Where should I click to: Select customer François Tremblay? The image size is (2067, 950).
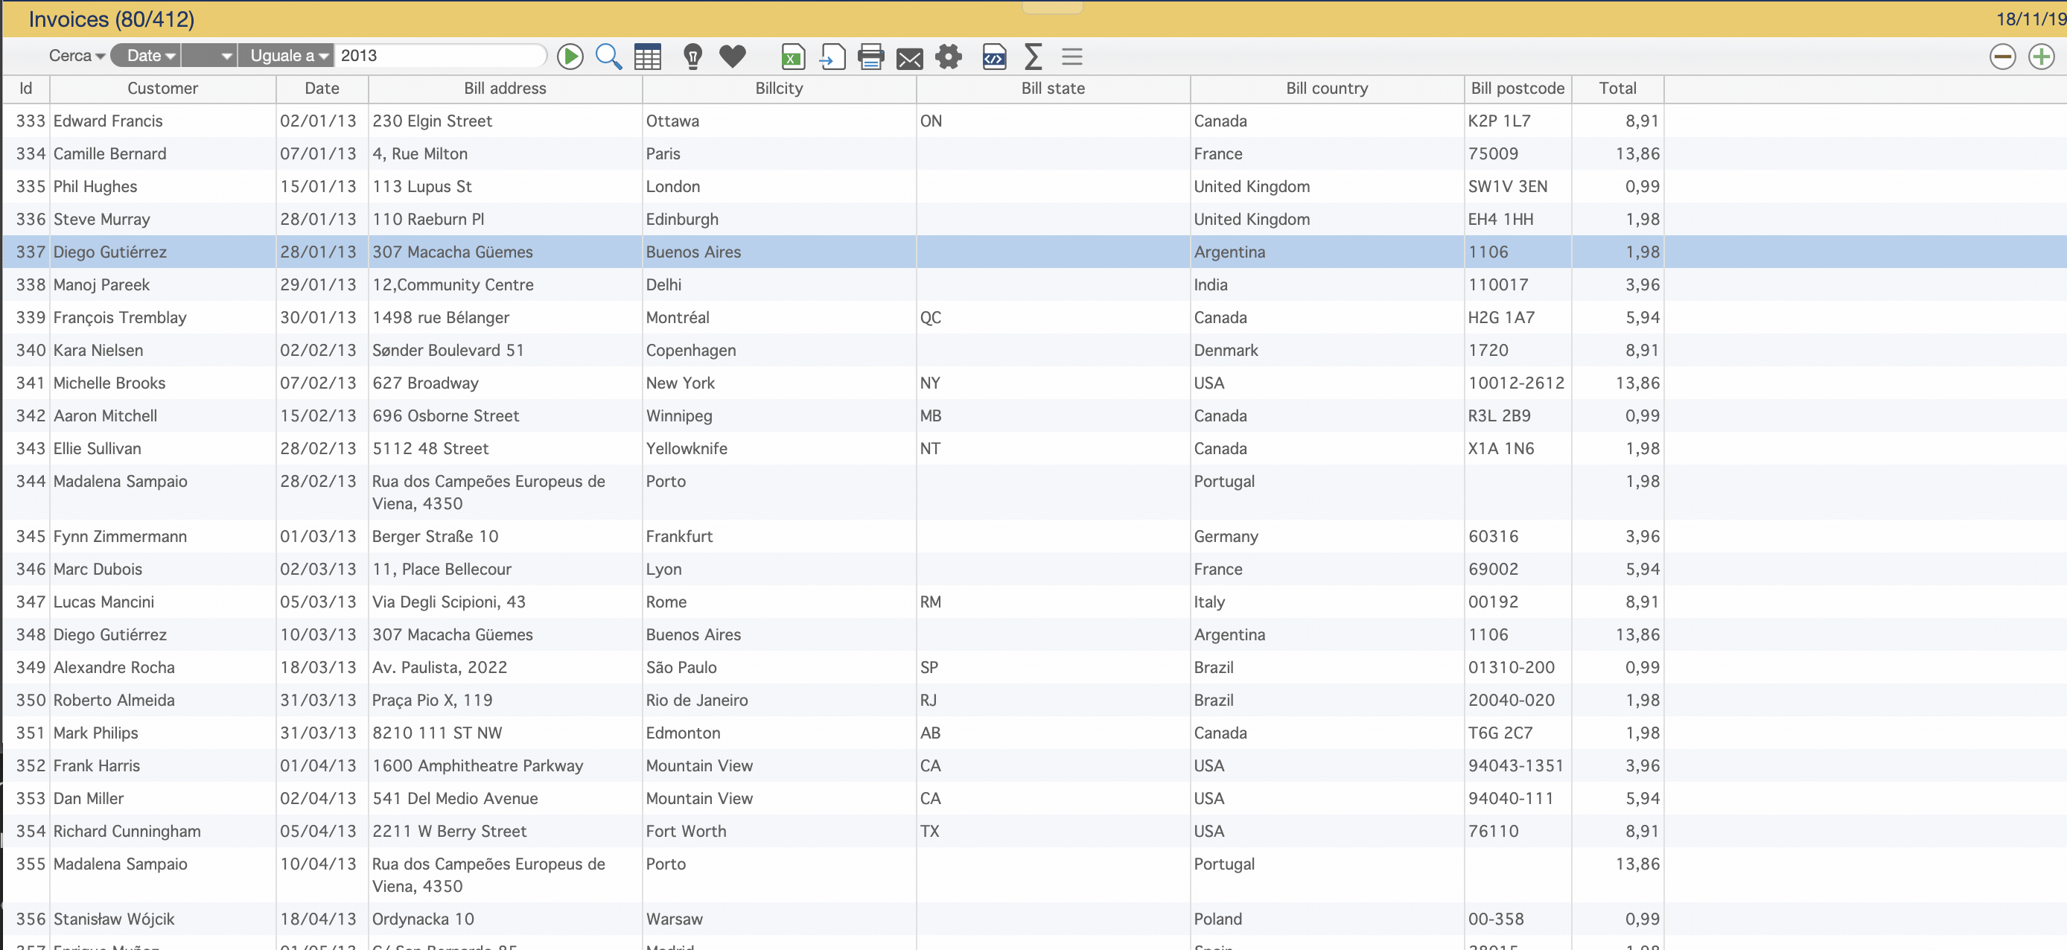121,318
